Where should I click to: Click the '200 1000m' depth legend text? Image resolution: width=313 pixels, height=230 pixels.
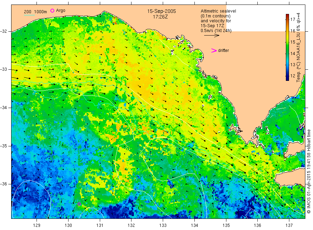(35, 12)
